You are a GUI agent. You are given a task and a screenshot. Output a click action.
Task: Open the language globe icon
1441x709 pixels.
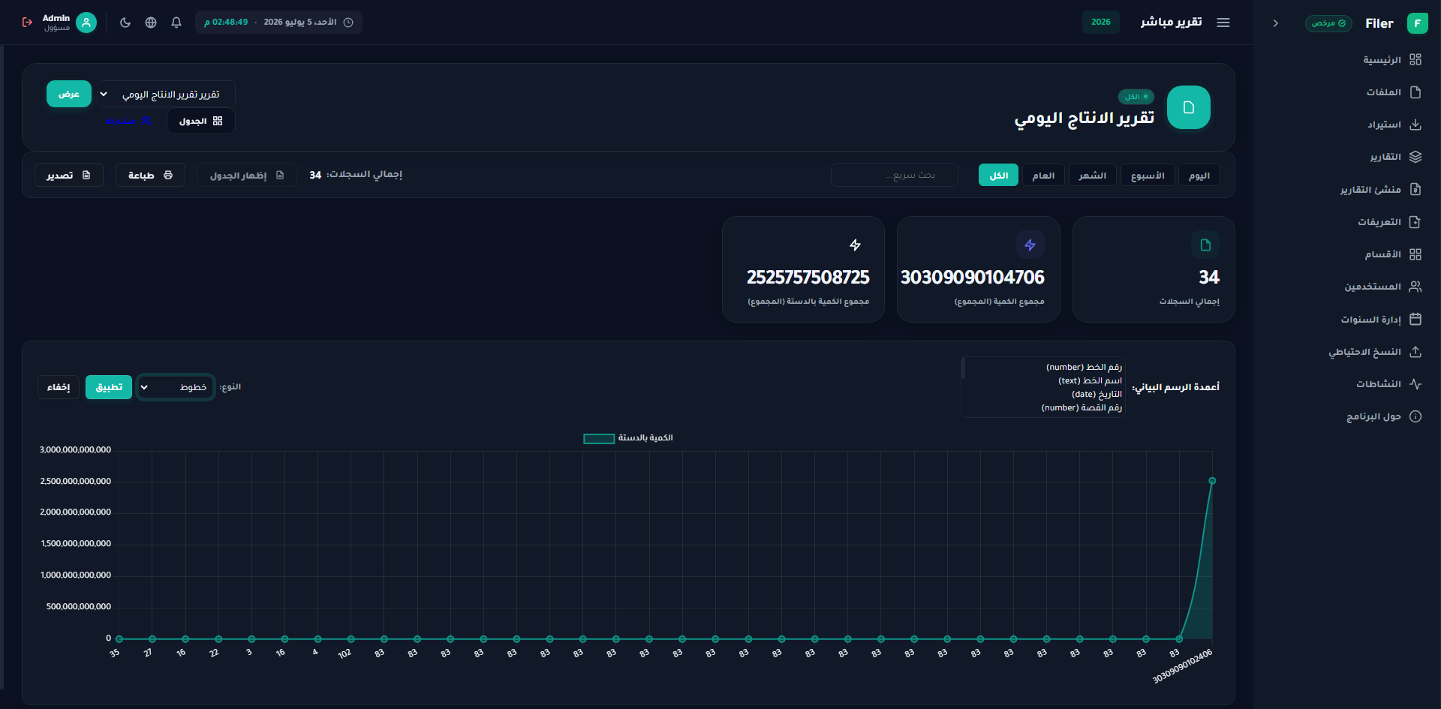click(151, 23)
